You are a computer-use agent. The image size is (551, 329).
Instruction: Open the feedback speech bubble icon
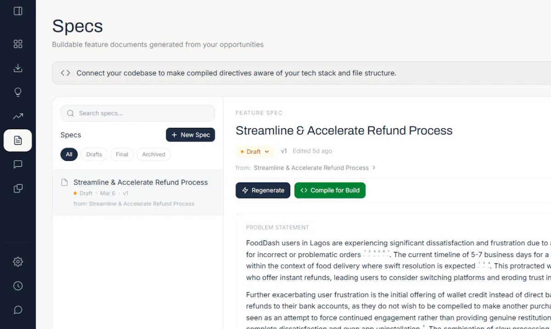coord(18,310)
